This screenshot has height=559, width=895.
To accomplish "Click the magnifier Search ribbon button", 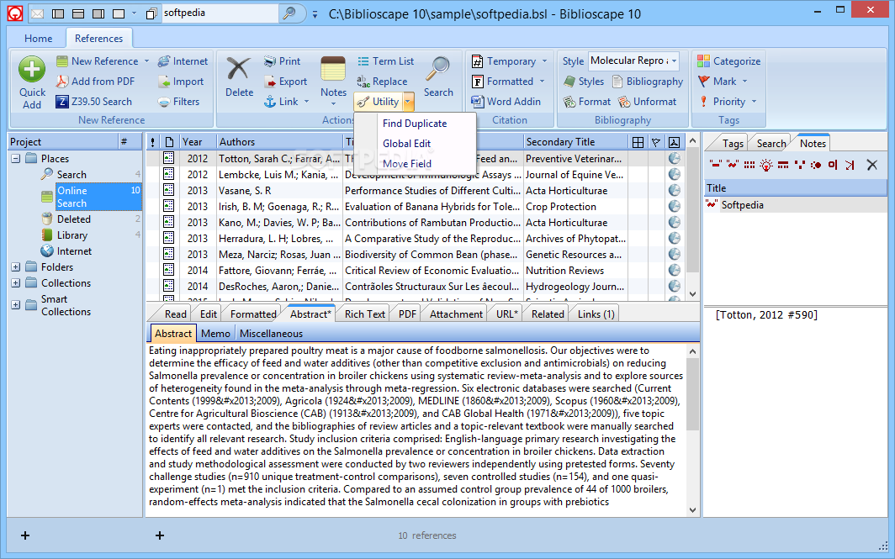I will tap(438, 76).
